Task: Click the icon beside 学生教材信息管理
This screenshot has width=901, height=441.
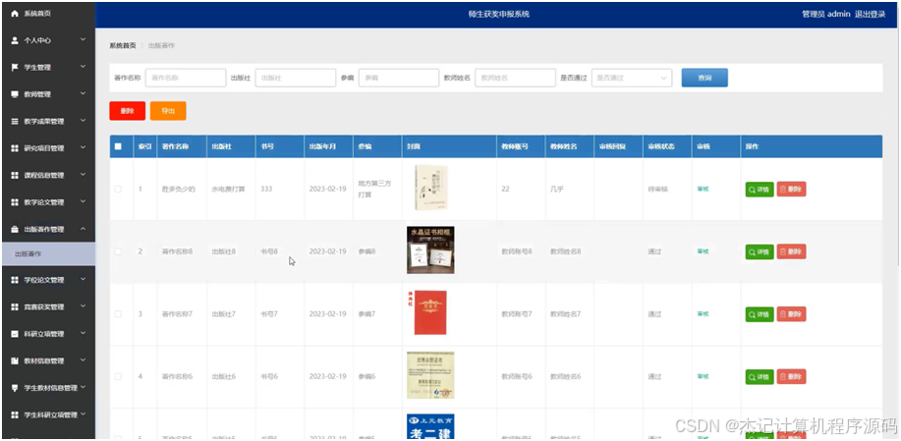Action: [x=15, y=388]
